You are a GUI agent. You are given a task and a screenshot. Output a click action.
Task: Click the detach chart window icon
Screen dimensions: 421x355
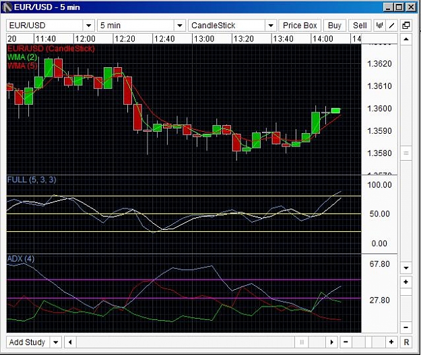(x=406, y=26)
